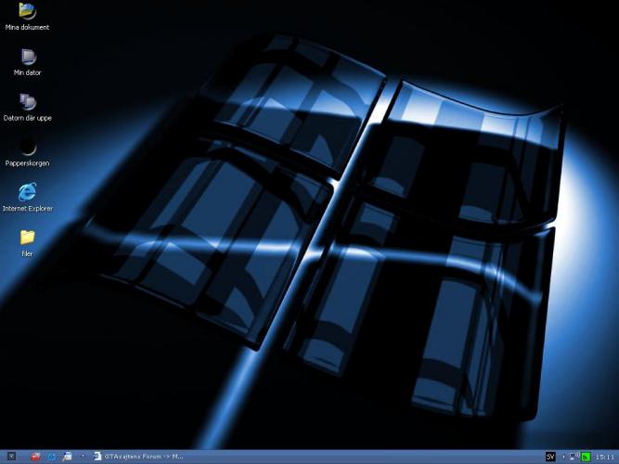The image size is (619, 464).
Task: Select the Min dator desktop icon
Action: point(27,57)
